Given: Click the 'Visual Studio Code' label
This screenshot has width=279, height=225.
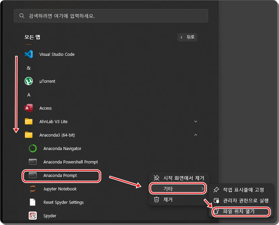Looking at the screenshot, I should 57,54.
